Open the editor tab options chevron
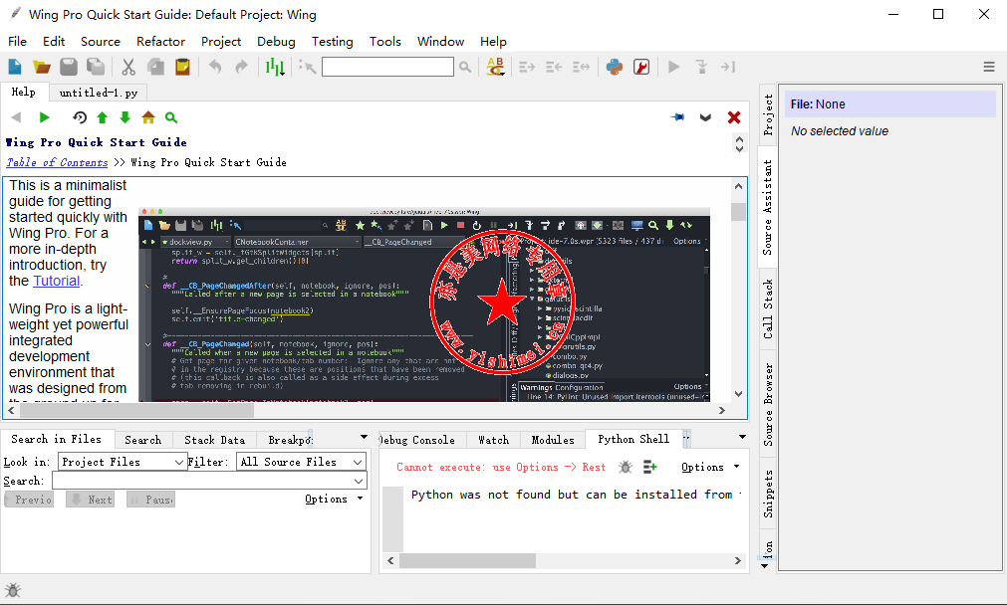The image size is (1007, 605). 705,117
